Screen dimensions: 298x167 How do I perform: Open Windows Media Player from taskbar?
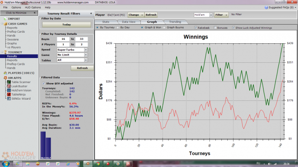[78, 164]
